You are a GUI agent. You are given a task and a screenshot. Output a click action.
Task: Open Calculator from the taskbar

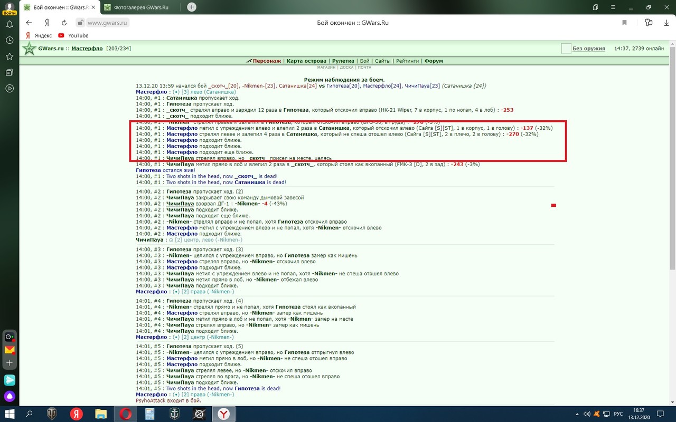point(150,414)
